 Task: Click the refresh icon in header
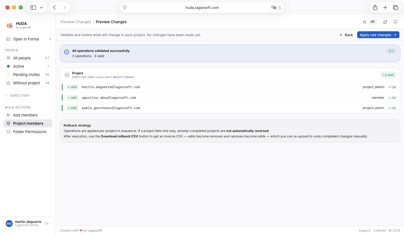pos(385,22)
